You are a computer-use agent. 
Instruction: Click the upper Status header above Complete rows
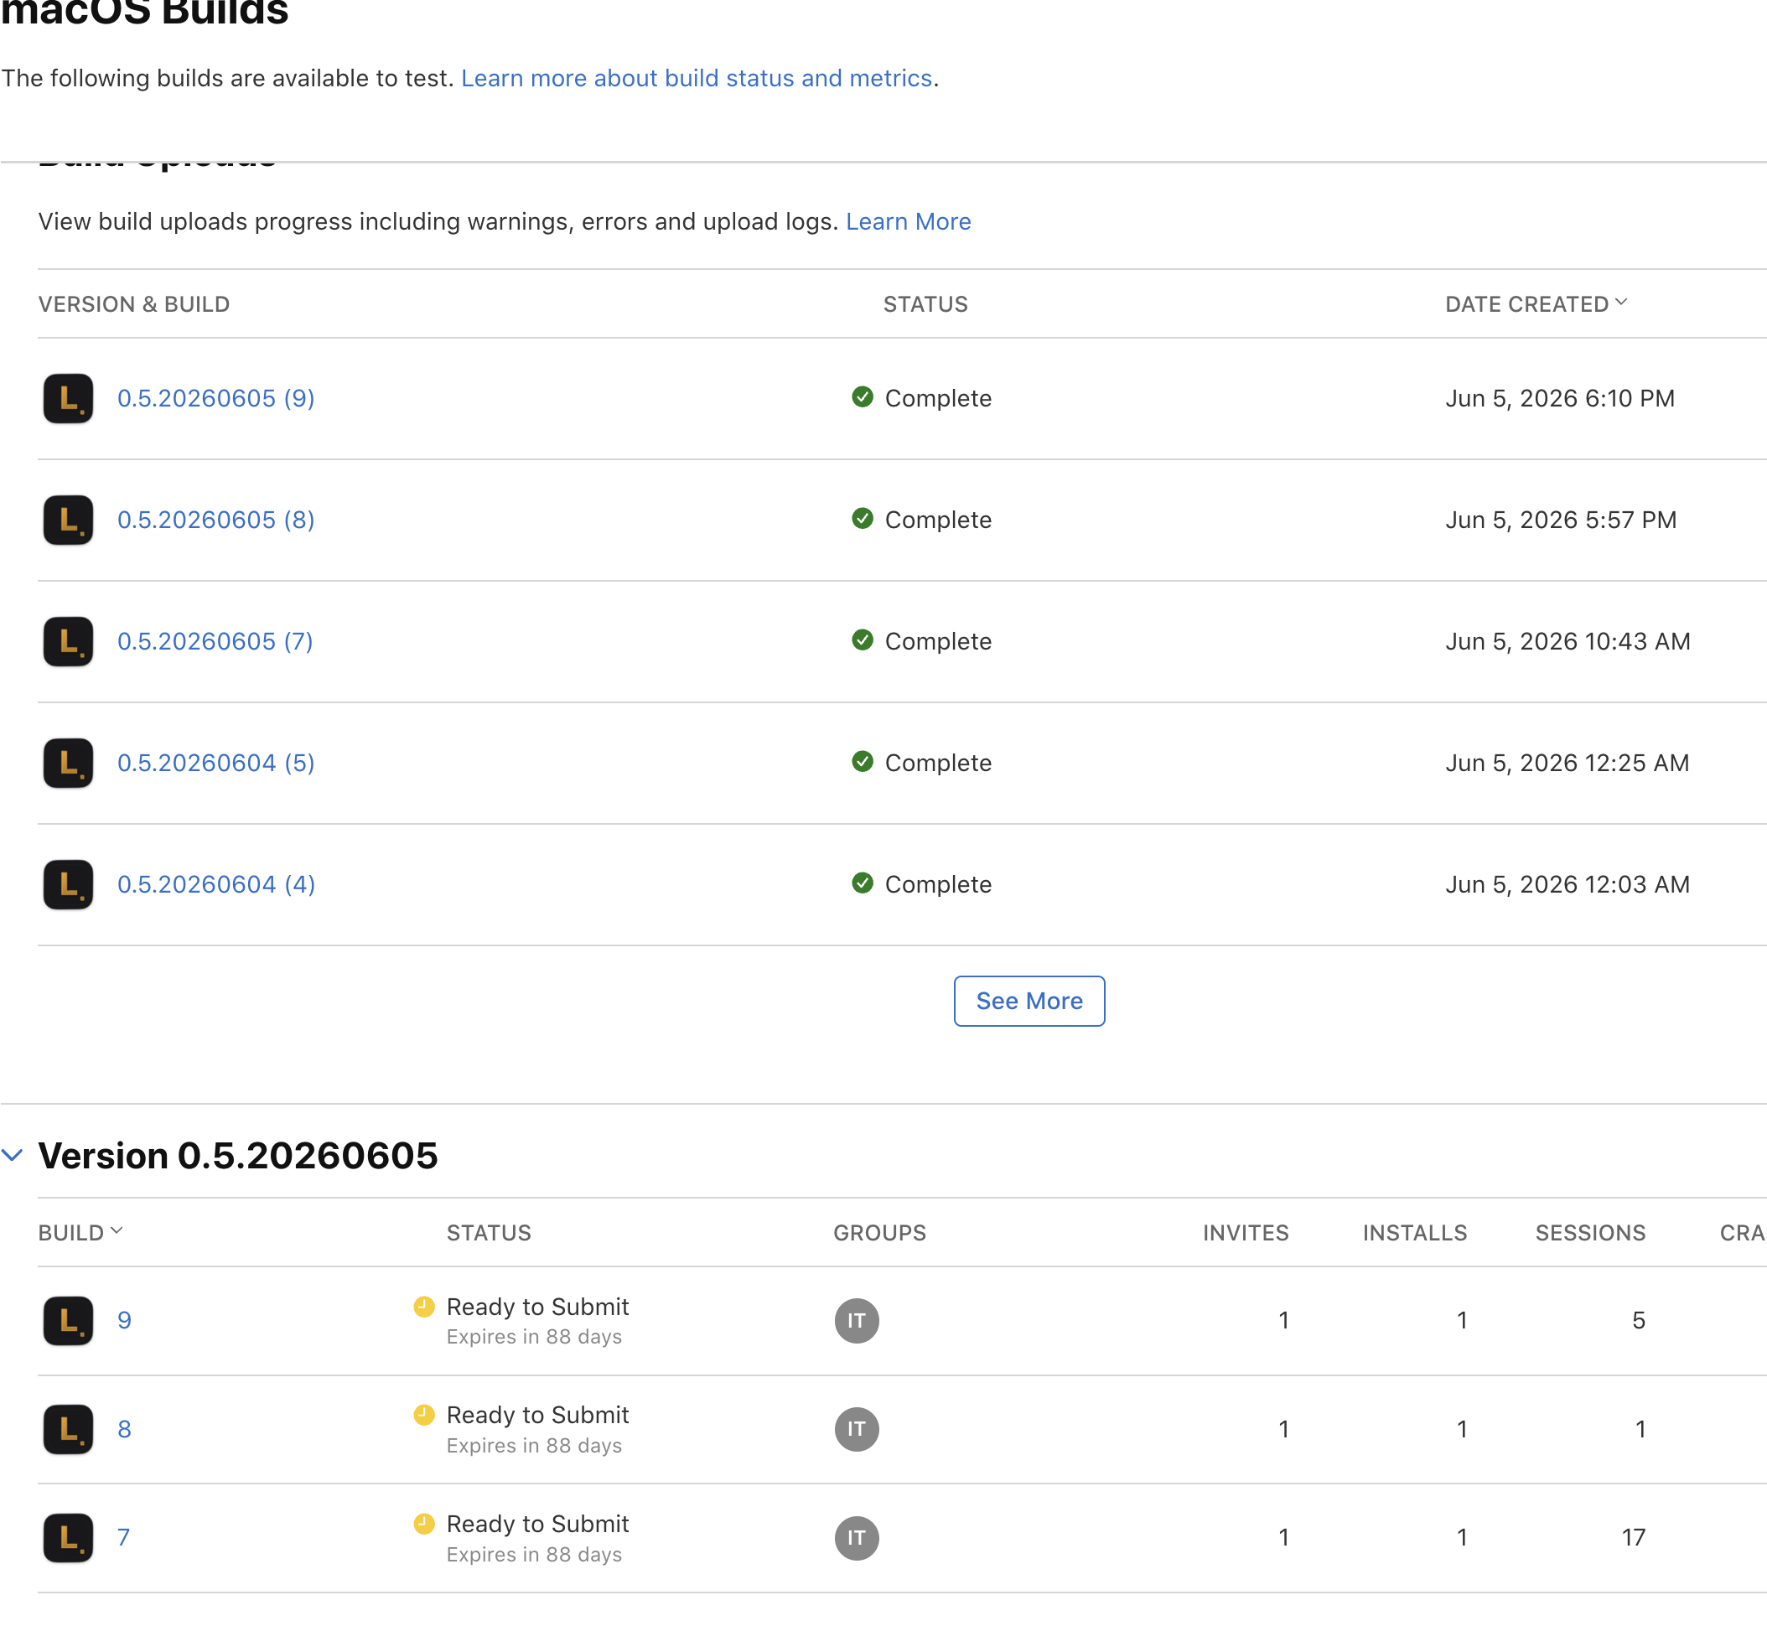pos(925,304)
